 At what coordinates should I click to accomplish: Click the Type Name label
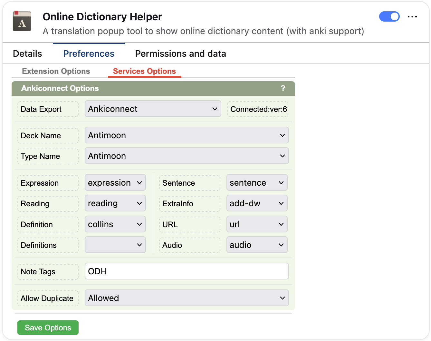[48, 156]
